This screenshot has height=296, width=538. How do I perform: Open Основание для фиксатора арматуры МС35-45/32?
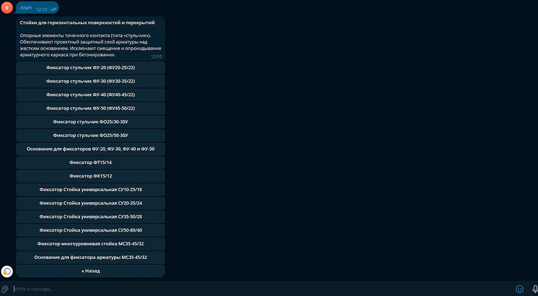coord(90,258)
